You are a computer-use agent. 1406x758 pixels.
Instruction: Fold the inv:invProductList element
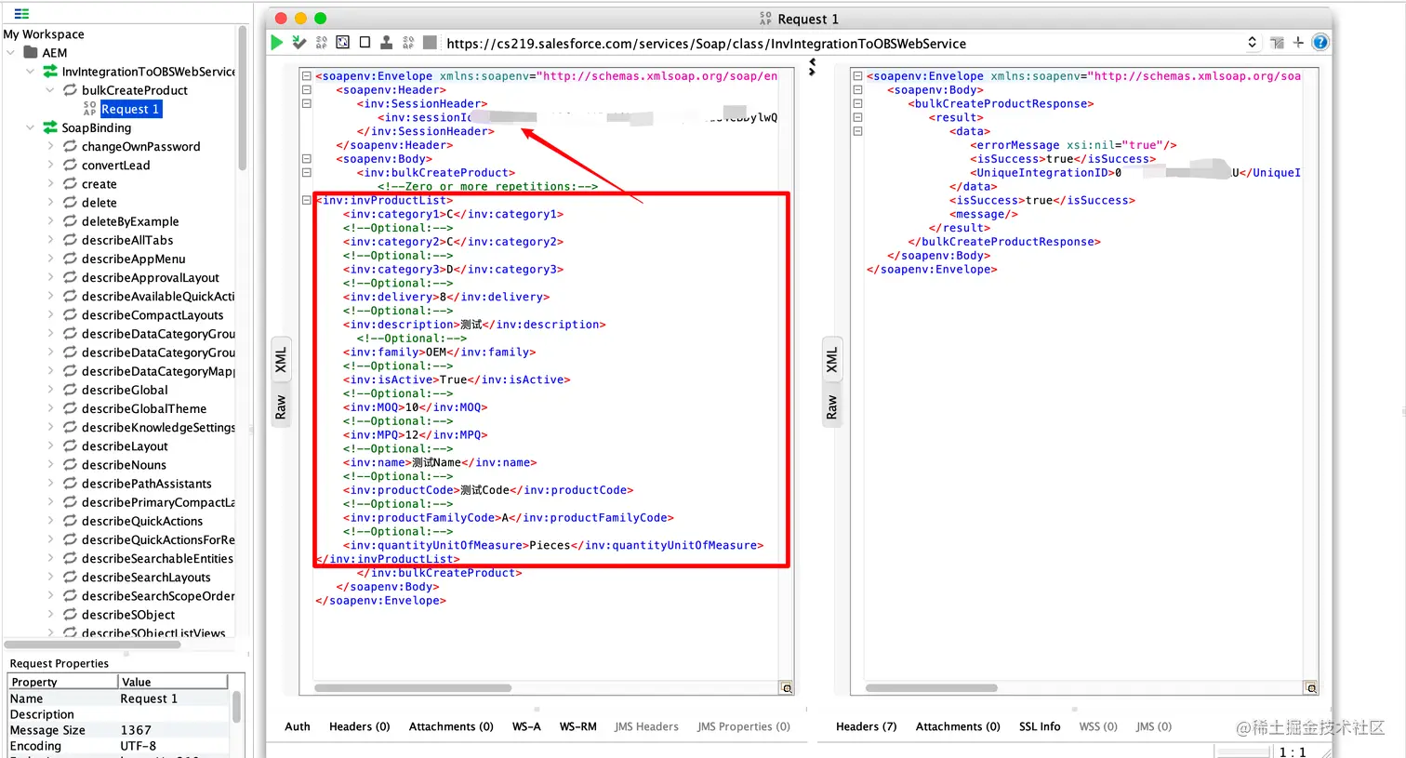coord(306,200)
